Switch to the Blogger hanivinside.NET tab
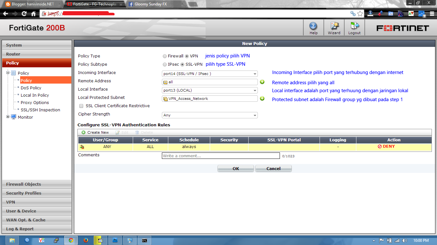The width and height of the screenshot is (437, 245). [x=32, y=4]
